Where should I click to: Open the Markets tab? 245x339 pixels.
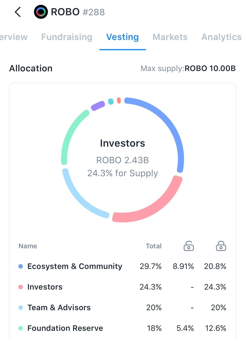tap(170, 37)
